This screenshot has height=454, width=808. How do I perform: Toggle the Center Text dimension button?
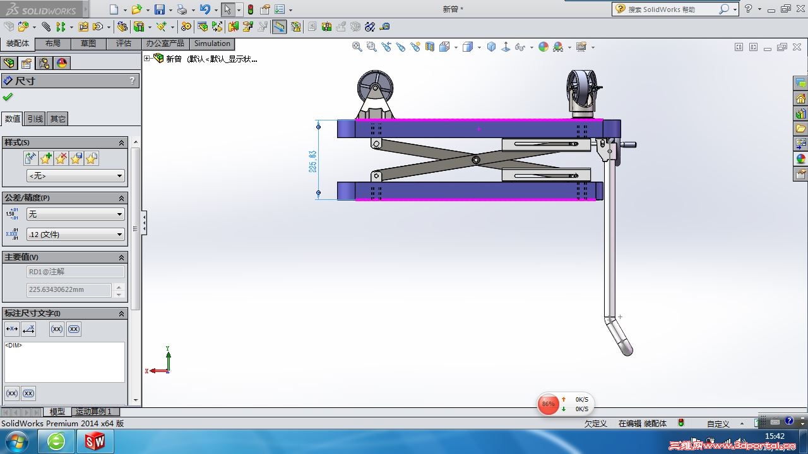tap(12, 329)
